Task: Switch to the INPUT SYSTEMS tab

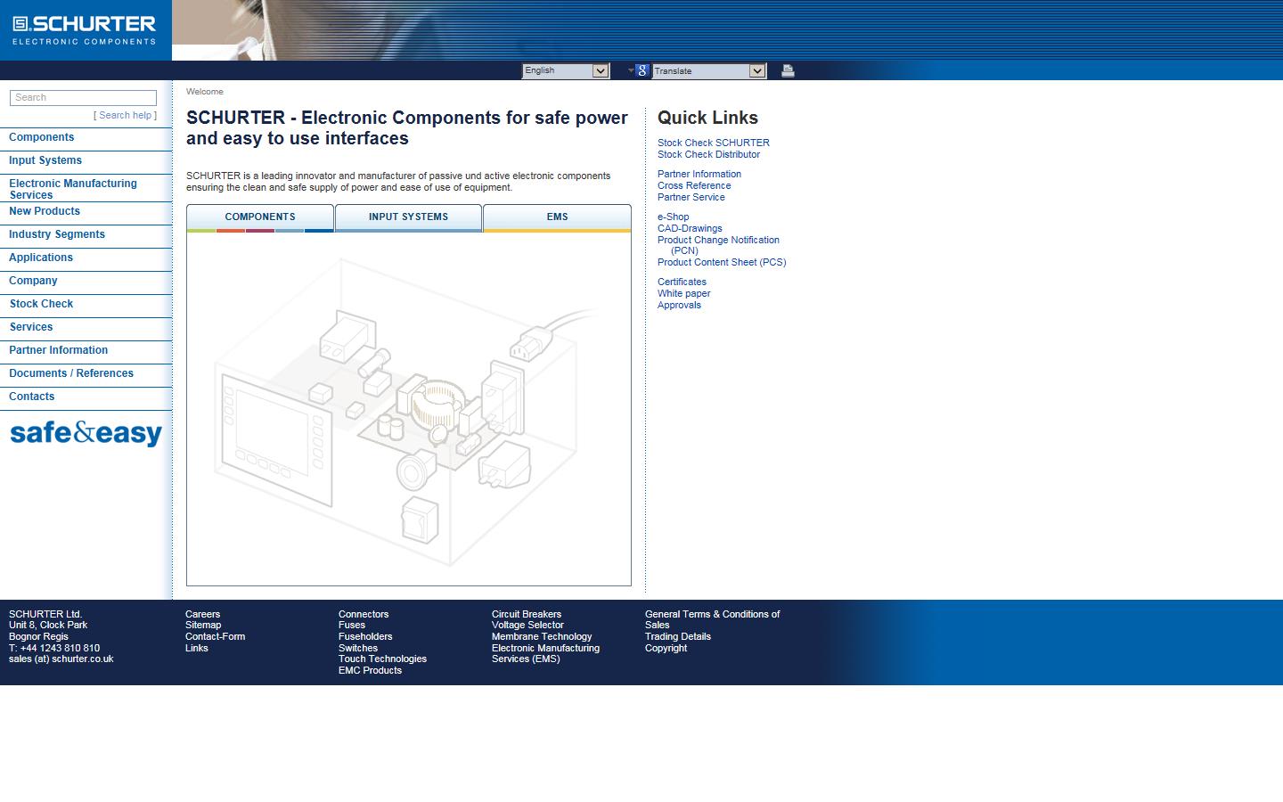Action: [408, 217]
